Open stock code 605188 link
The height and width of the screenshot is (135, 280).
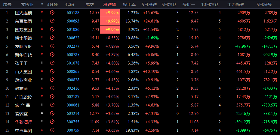click(x=73, y=13)
